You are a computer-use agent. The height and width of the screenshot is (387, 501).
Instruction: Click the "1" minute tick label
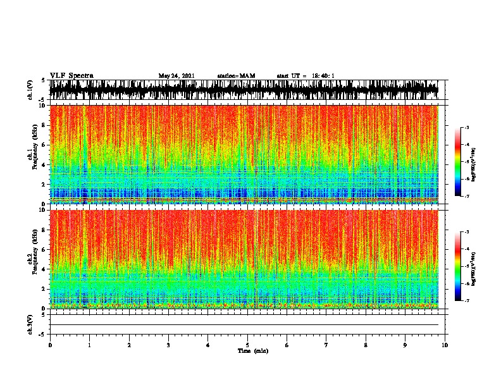[x=89, y=345]
